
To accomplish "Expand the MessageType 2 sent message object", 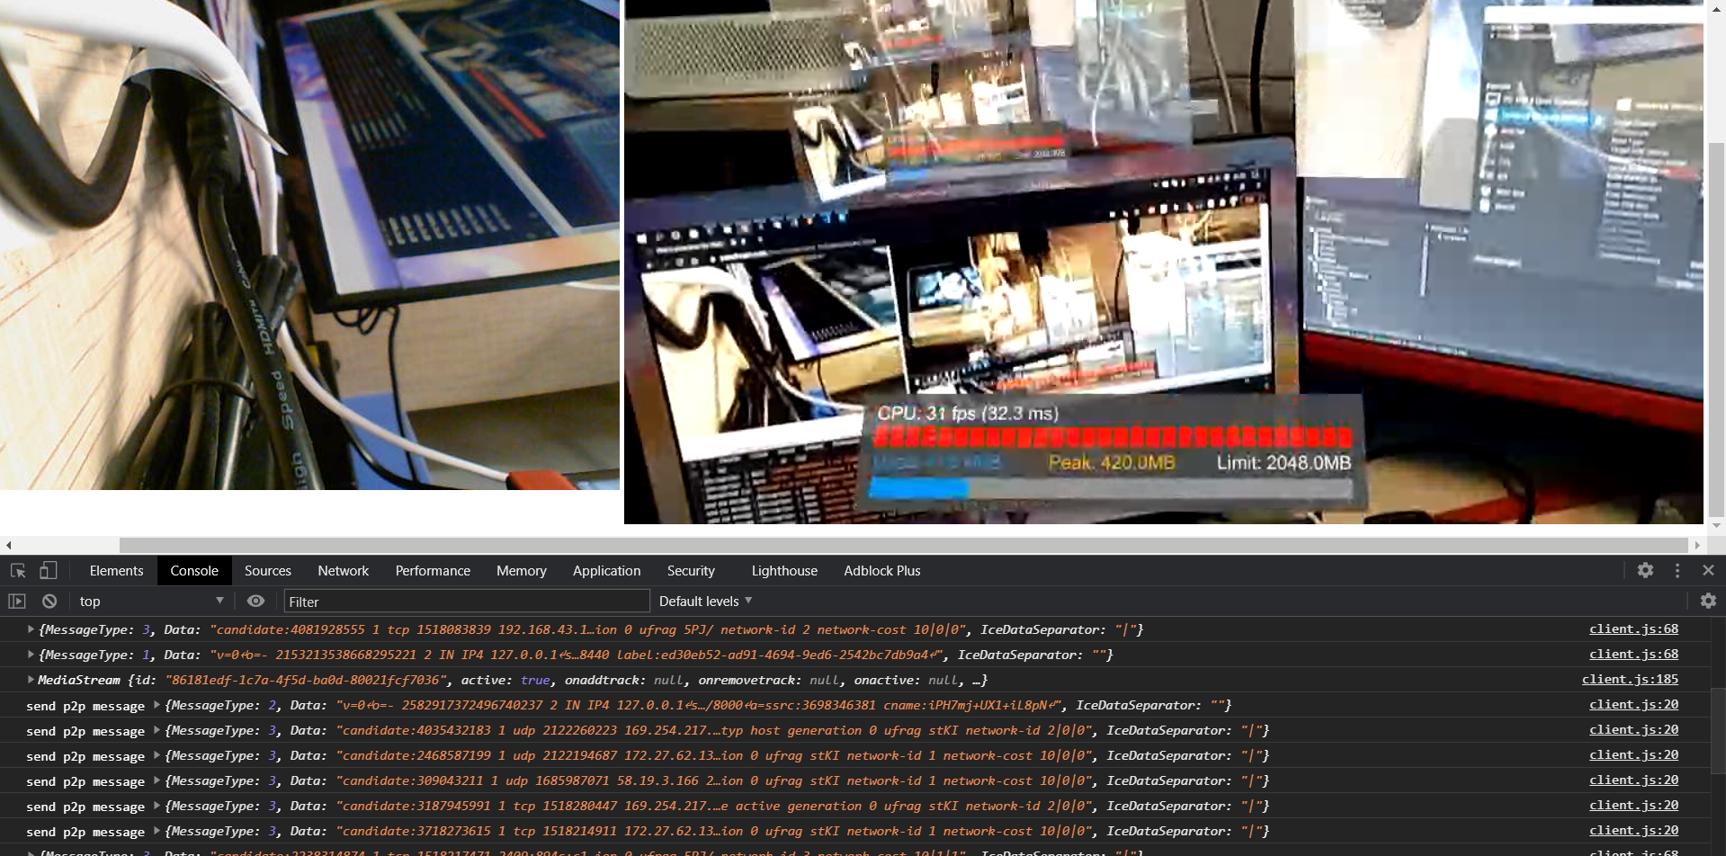I will [157, 705].
